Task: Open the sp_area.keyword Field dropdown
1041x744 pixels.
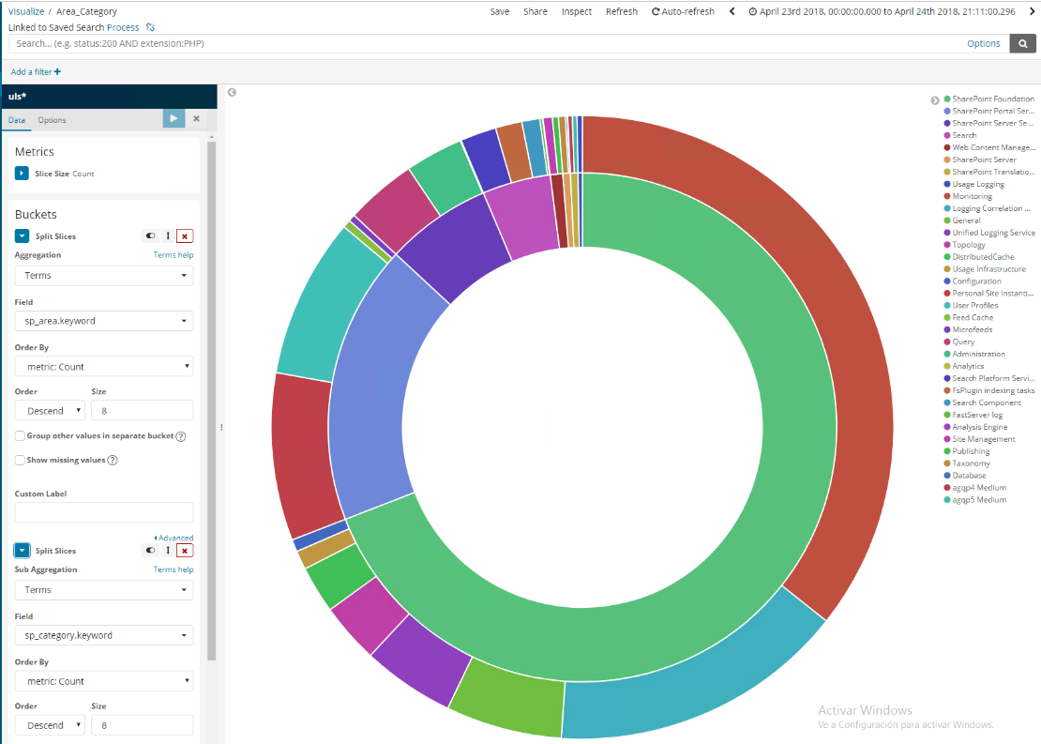Action: 104,321
